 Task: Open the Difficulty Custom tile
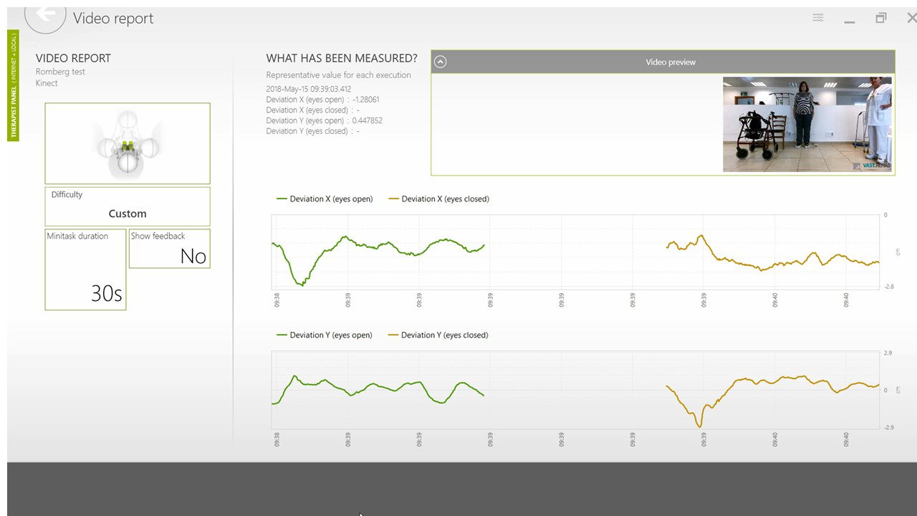[128, 206]
